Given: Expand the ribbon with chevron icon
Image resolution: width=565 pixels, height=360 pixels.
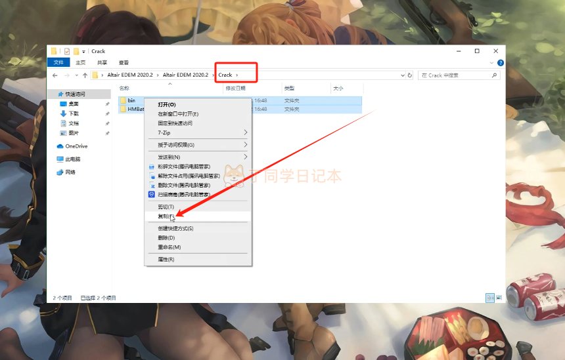Looking at the screenshot, I should pyautogui.click(x=491, y=62).
